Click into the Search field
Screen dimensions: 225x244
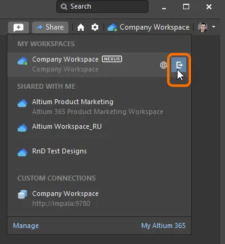(x=102, y=7)
